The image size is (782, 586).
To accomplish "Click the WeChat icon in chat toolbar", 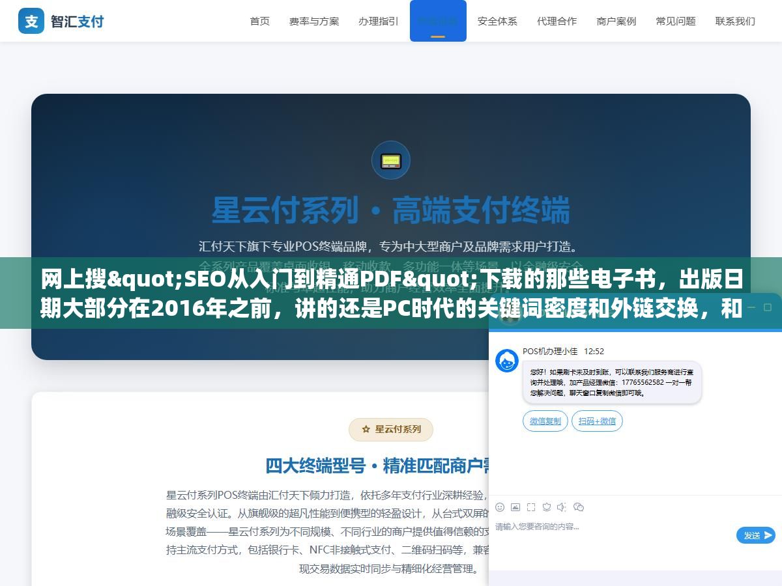I will point(579,507).
